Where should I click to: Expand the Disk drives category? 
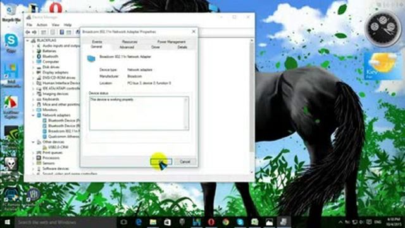point(33,67)
